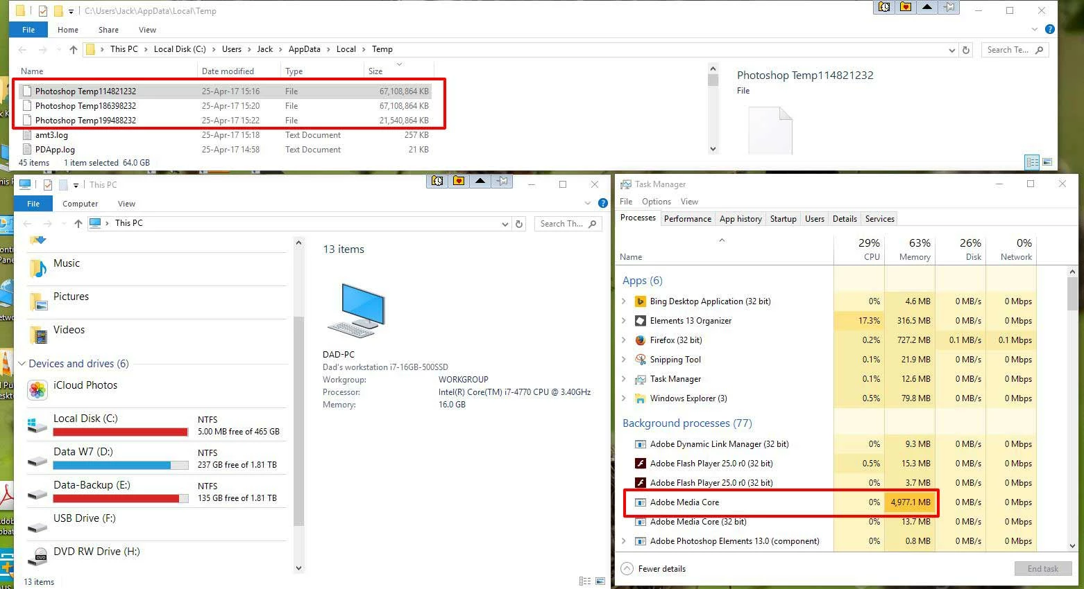Collapse Devices and drives group
This screenshot has width=1084, height=589.
click(22, 364)
